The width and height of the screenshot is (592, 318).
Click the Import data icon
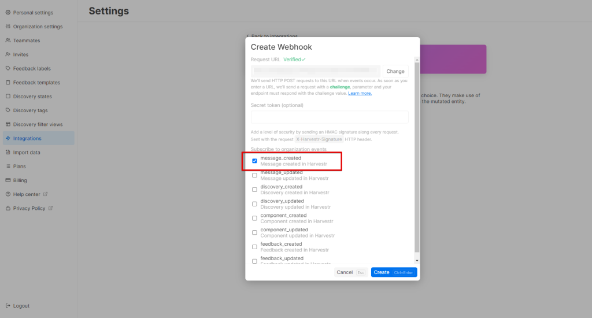8,152
